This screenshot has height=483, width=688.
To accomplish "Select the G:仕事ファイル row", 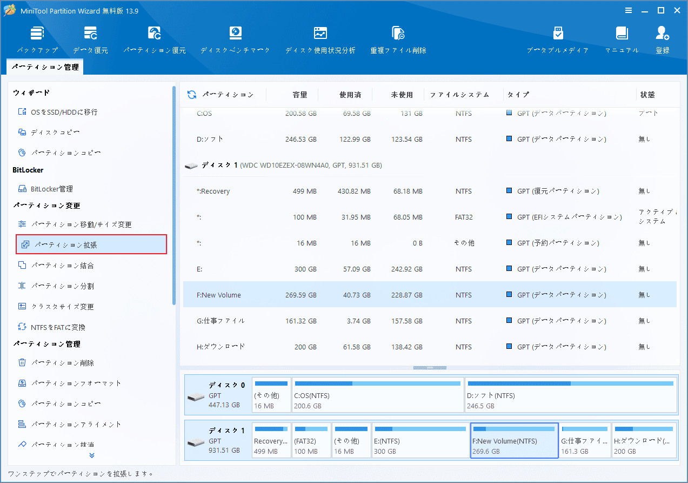I will [430, 321].
